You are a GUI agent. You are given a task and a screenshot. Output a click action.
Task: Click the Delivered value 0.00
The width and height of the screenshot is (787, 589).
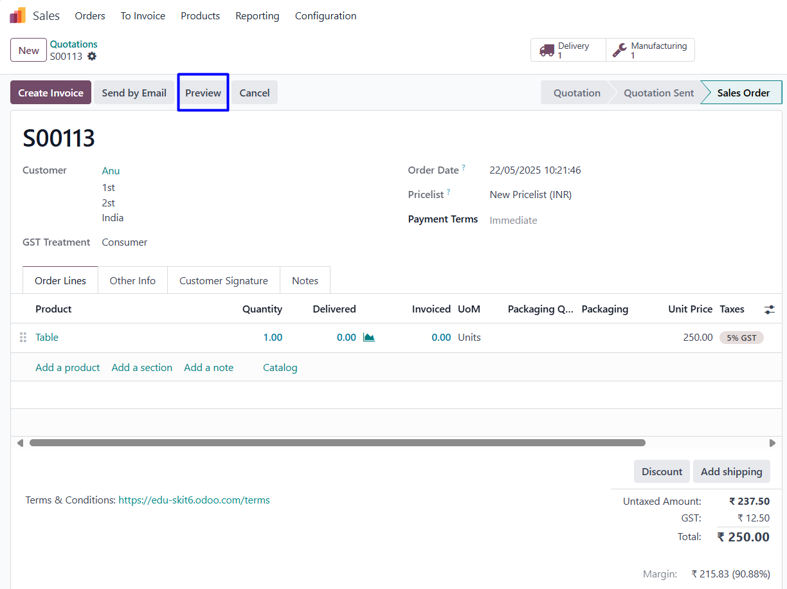pos(346,338)
